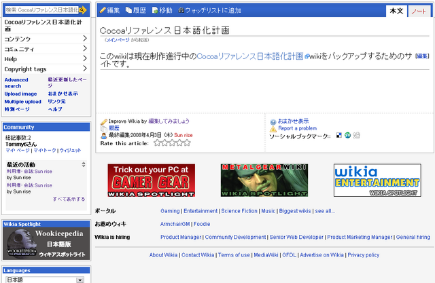Open 最近更新したページ link
This screenshot has height=283, width=435.
tap(67, 83)
